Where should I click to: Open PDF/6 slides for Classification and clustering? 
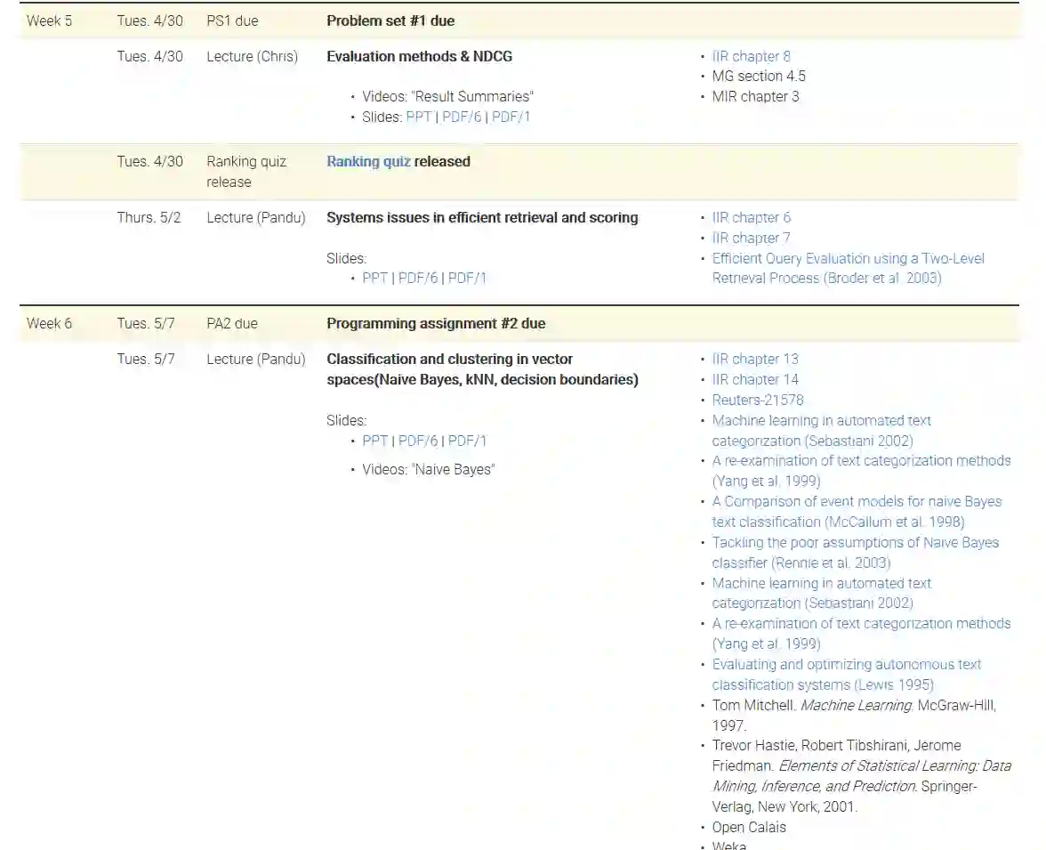pyautogui.click(x=418, y=441)
